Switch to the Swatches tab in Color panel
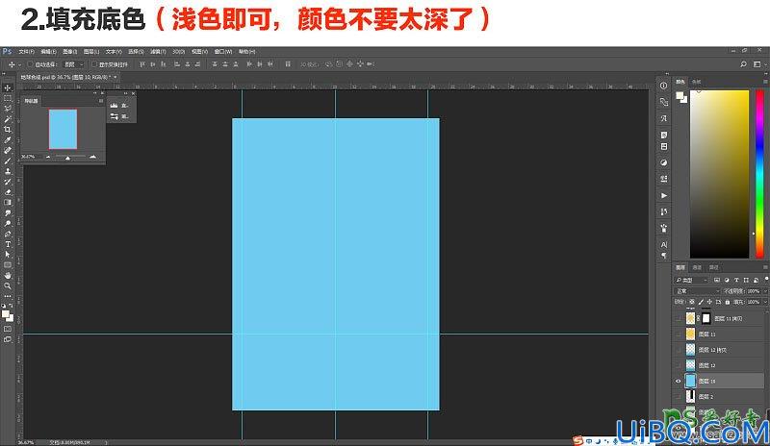The image size is (770, 446). (x=696, y=82)
